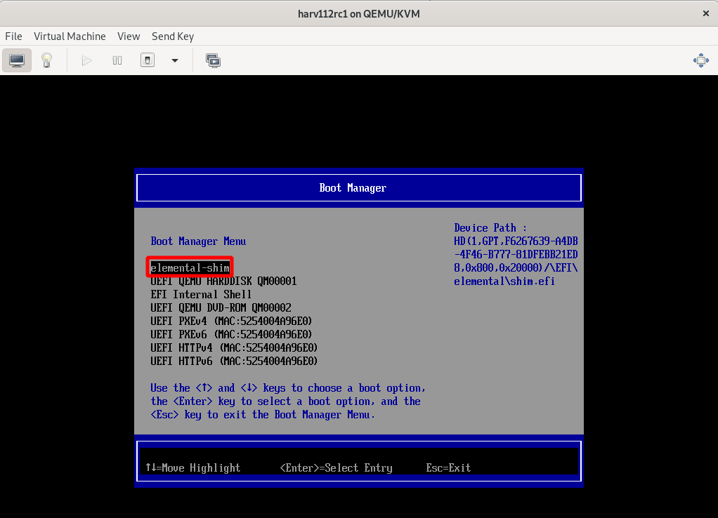Show virtual hardware details via lightbulb icon
This screenshot has height=518, width=718.
(x=46, y=60)
